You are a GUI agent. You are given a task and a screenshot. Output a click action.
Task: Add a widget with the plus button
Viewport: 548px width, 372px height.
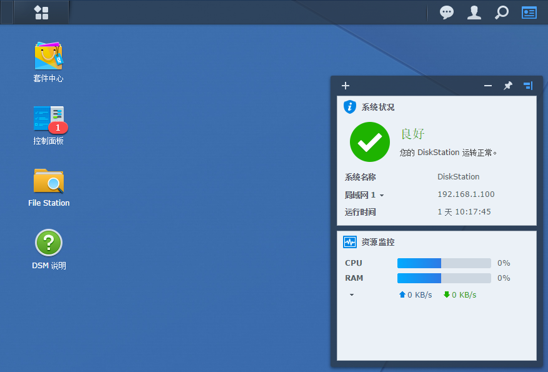pyautogui.click(x=345, y=86)
